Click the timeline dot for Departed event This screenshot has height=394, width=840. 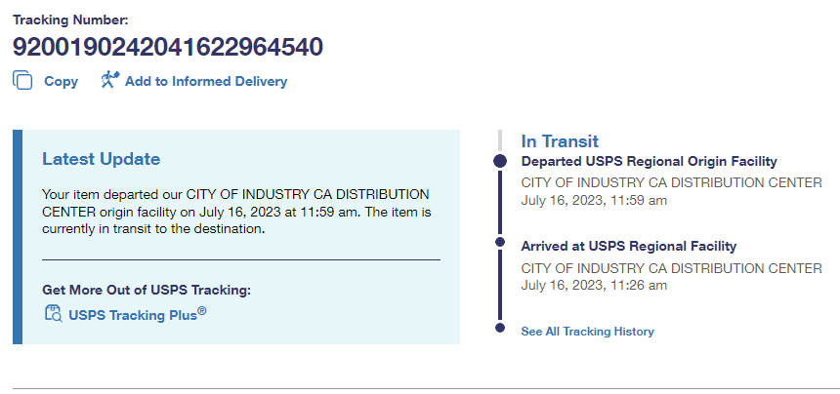tap(500, 161)
